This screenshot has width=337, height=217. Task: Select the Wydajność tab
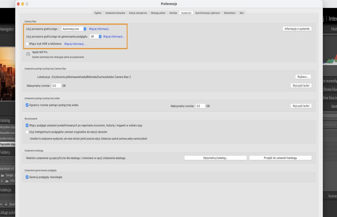[186, 13]
